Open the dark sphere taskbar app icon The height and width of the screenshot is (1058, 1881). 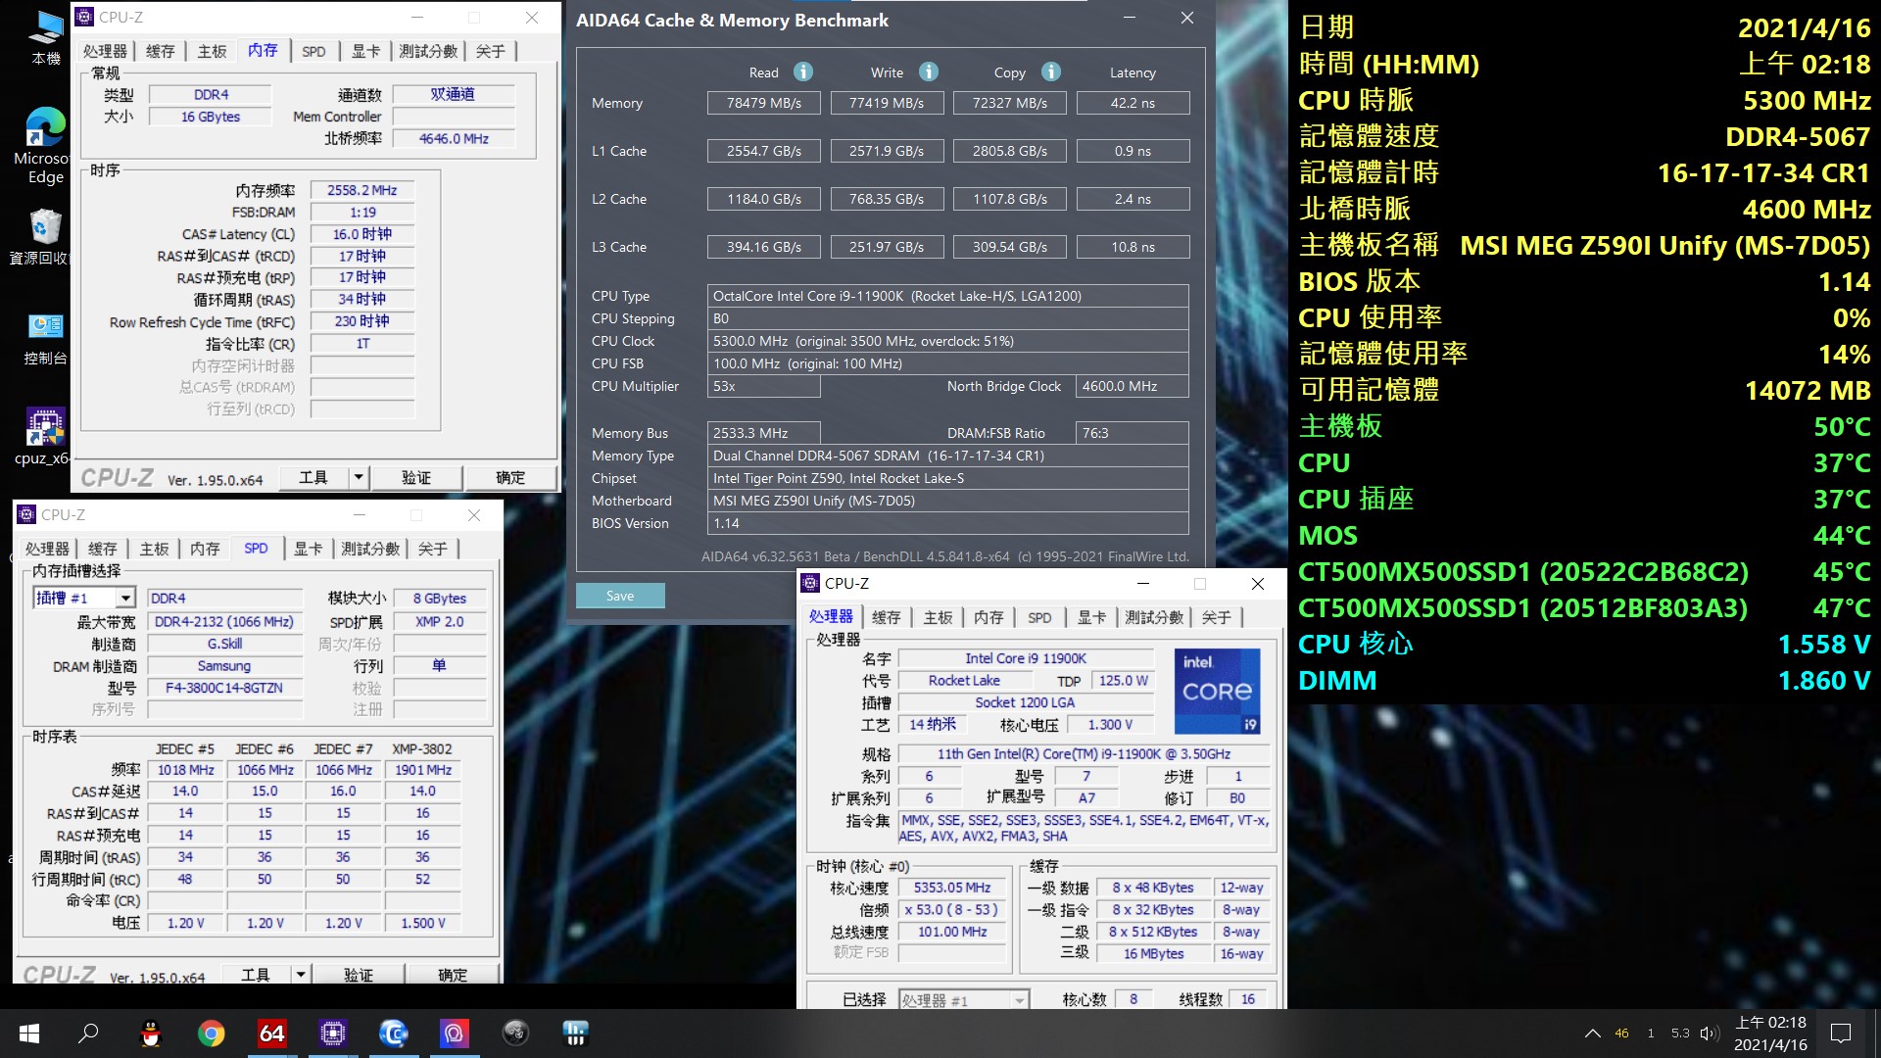(515, 1034)
